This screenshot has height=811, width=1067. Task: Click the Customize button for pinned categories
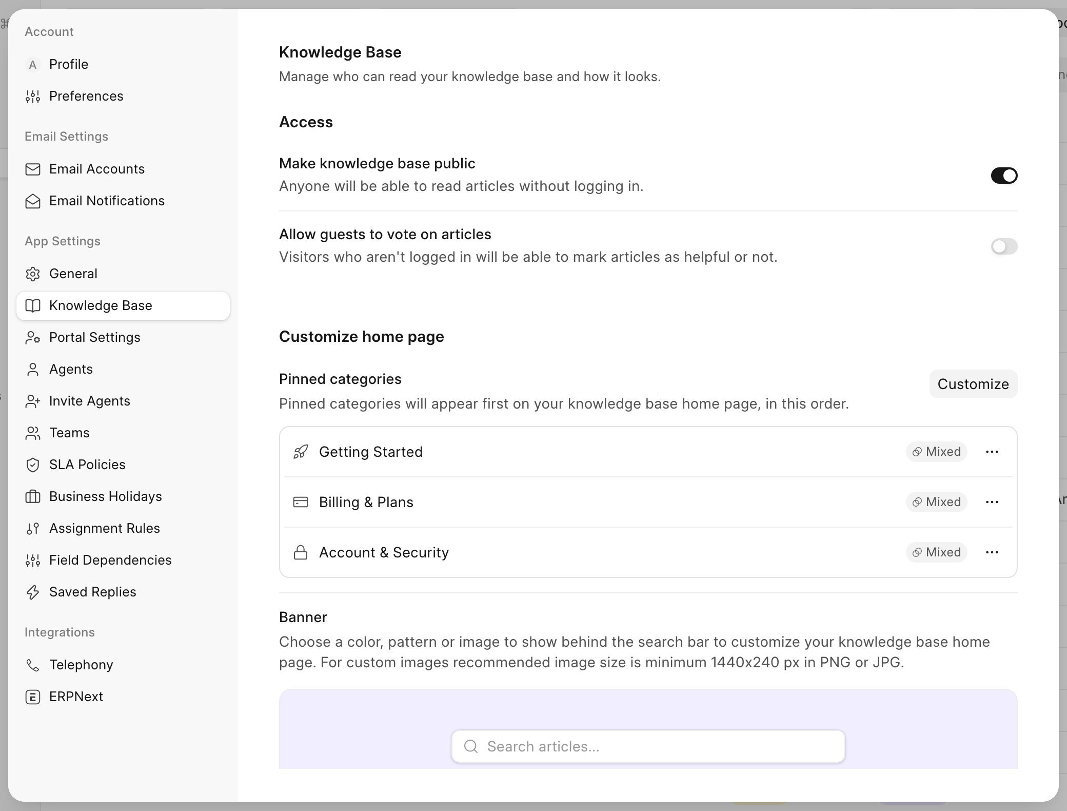pyautogui.click(x=973, y=384)
